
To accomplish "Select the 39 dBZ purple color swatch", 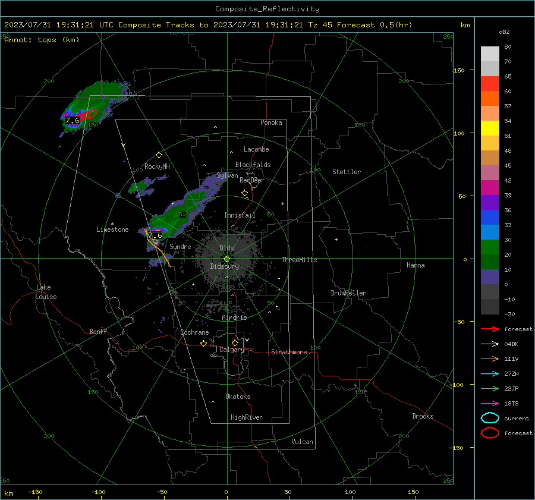I will coord(490,202).
